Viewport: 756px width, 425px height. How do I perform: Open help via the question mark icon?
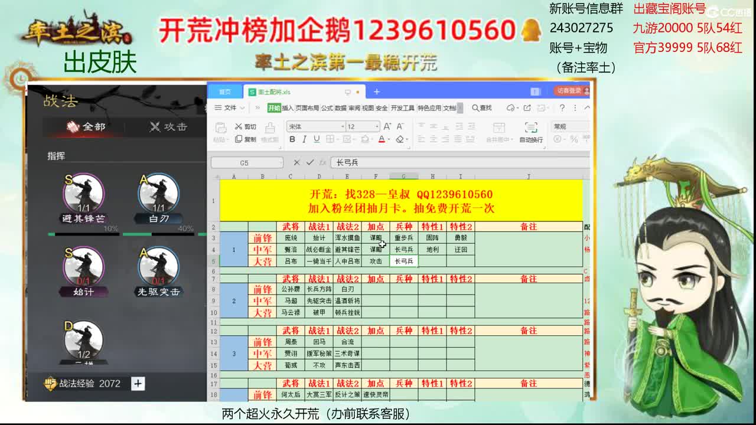[562, 108]
